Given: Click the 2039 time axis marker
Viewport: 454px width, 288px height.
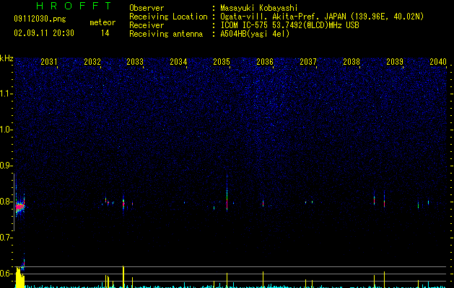Looking at the screenshot, I should coord(395,62).
